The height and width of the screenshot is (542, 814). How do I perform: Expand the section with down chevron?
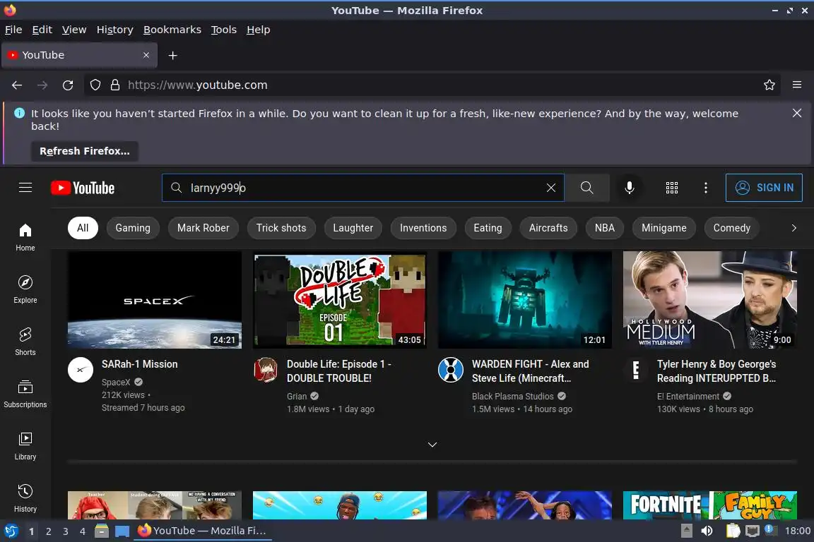[432, 445]
